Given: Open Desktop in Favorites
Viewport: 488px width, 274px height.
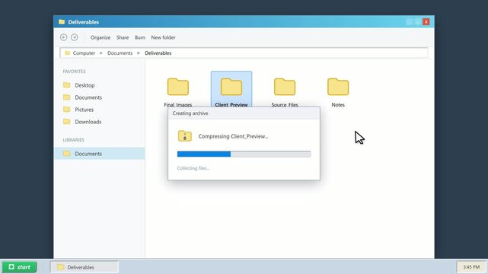Looking at the screenshot, I should (x=85, y=85).
